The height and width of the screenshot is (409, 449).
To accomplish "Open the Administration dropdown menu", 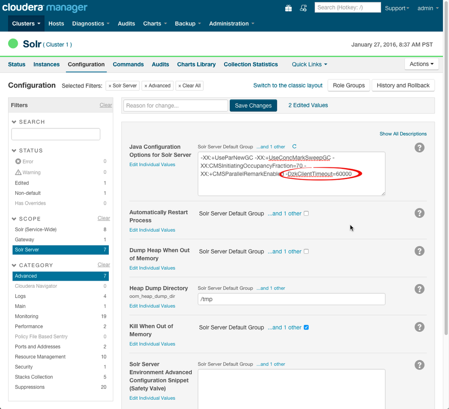I will pos(231,23).
